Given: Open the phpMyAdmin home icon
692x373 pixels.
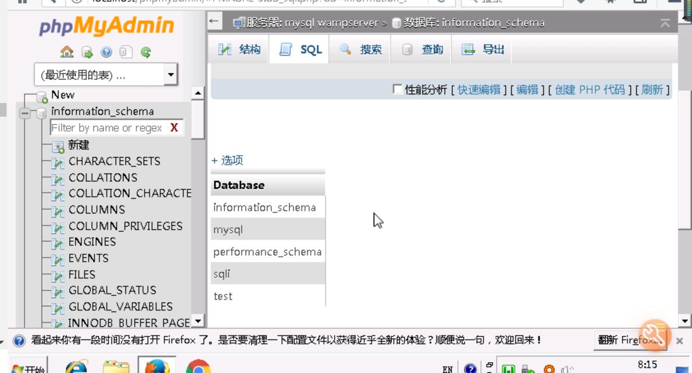Looking at the screenshot, I should click(67, 52).
